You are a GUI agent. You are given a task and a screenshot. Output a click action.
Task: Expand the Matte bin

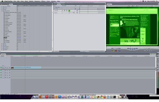pyautogui.click(x=2, y=45)
